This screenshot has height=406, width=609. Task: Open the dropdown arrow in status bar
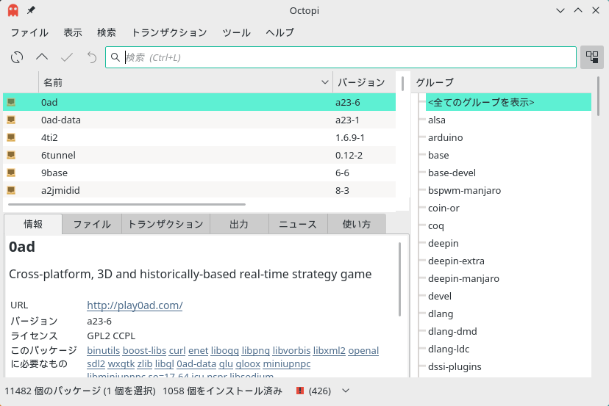346,391
